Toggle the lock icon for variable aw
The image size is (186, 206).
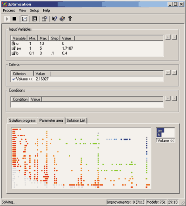(13, 48)
